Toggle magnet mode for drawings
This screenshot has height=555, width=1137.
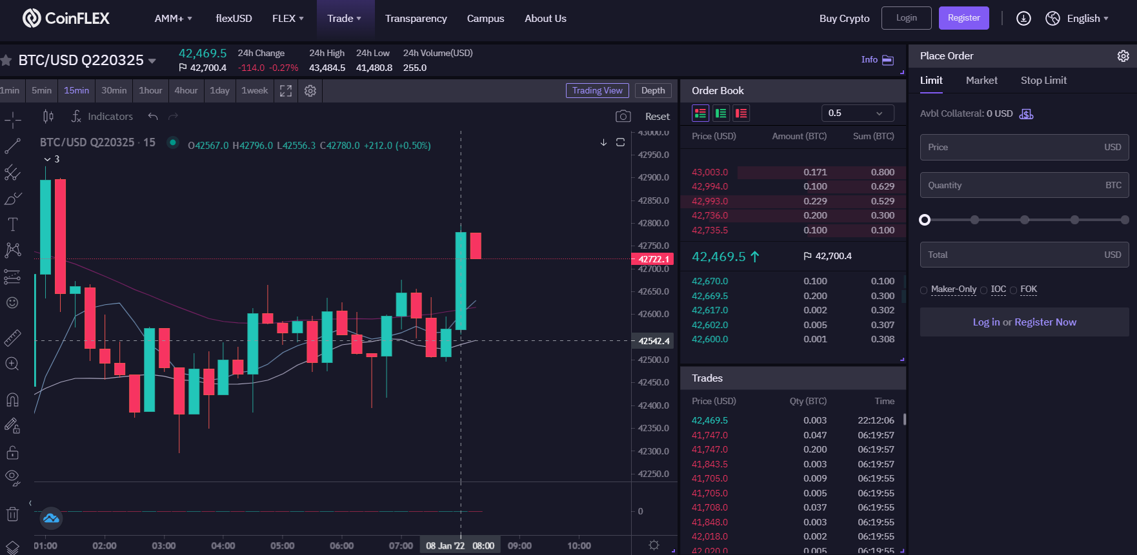coord(12,400)
